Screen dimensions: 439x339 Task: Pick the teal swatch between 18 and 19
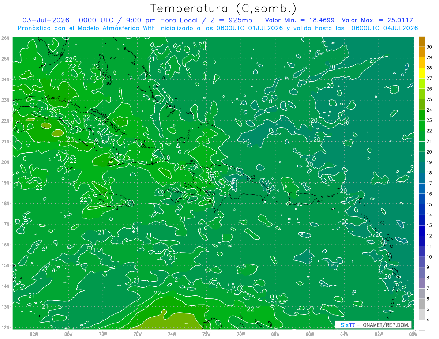pos(422,167)
